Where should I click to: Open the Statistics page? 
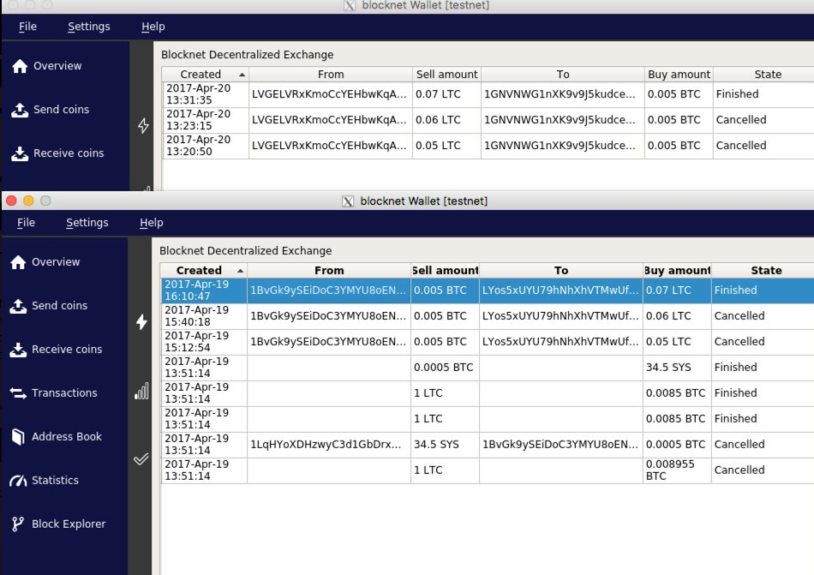click(44, 480)
